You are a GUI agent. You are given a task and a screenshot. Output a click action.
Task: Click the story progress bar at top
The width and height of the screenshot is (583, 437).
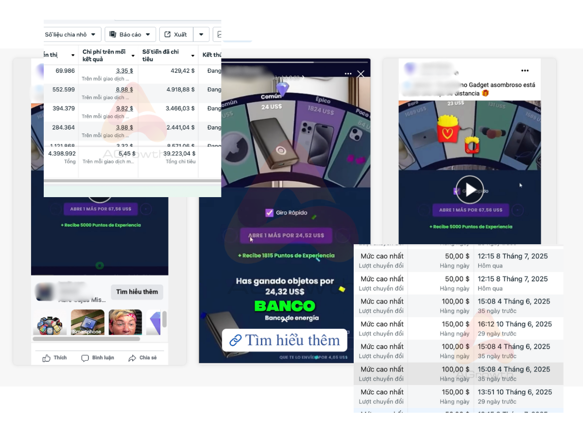click(296, 62)
